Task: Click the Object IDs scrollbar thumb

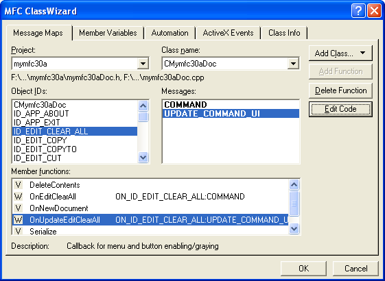Action: [x=143, y=117]
